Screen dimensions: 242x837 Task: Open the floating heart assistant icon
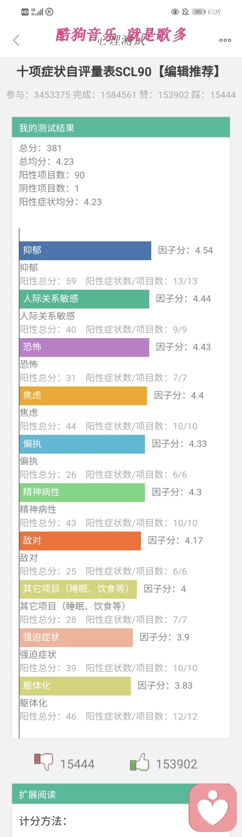(213, 808)
